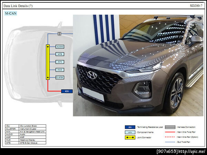
Task: Select the harness connection symbol on the blue wire
Action: (x=59, y=34)
